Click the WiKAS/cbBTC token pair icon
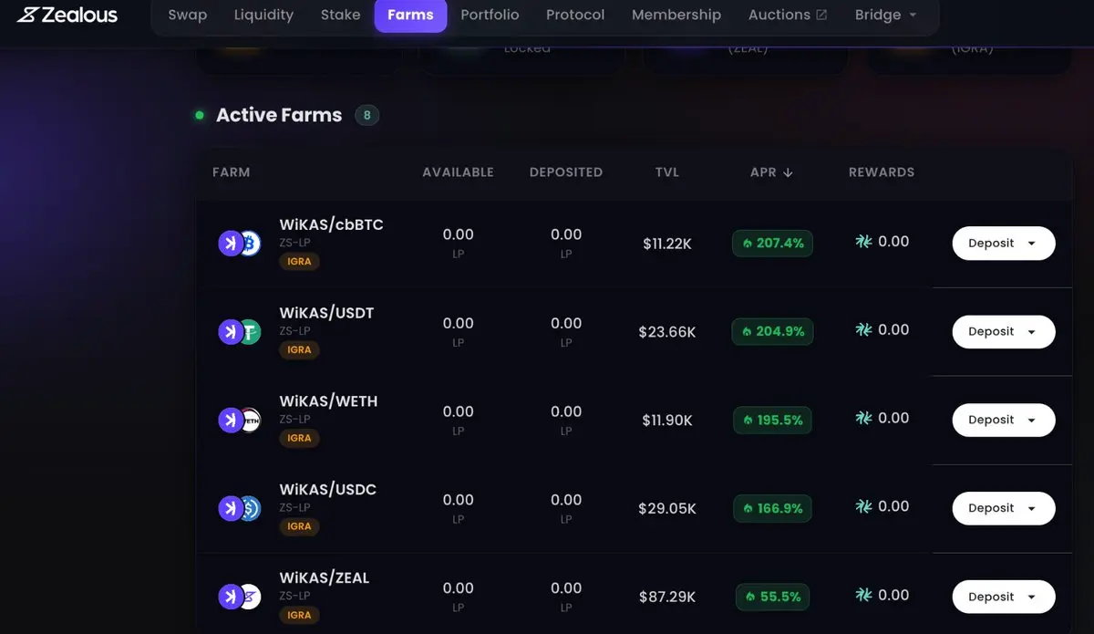1094x634 pixels. [240, 244]
